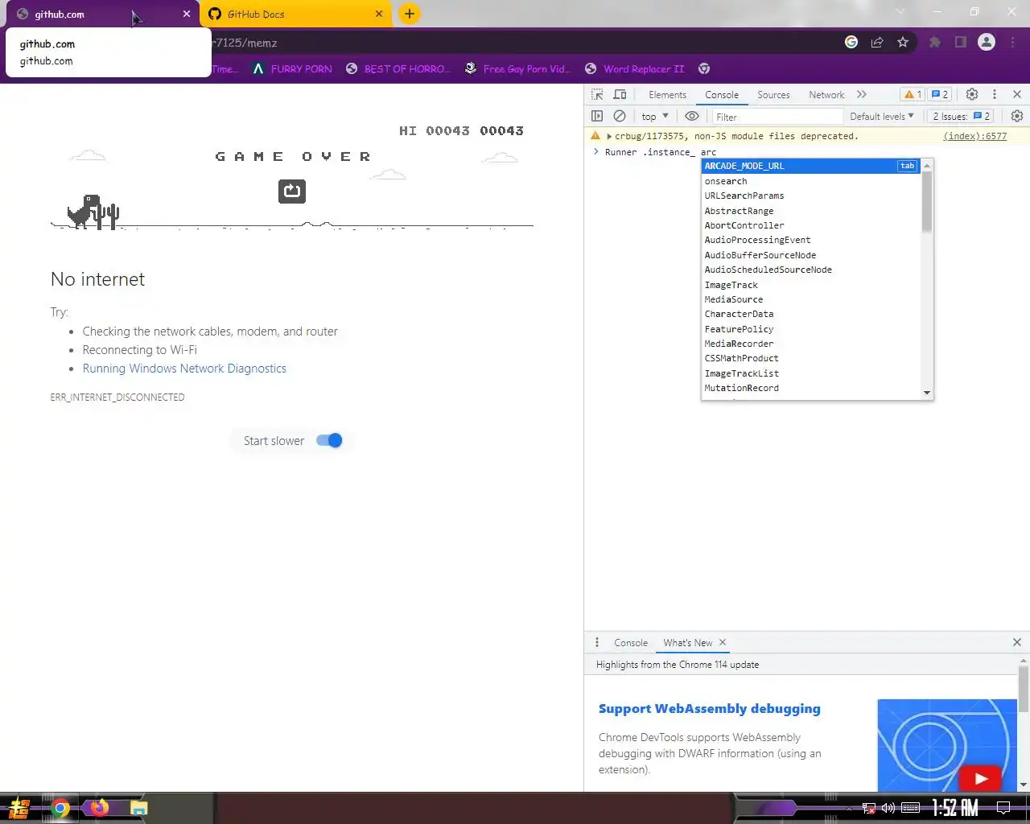1030x824 pixels.
Task: Select ARCADE_MODE_URL autocomplete suggestion
Action: pos(810,166)
